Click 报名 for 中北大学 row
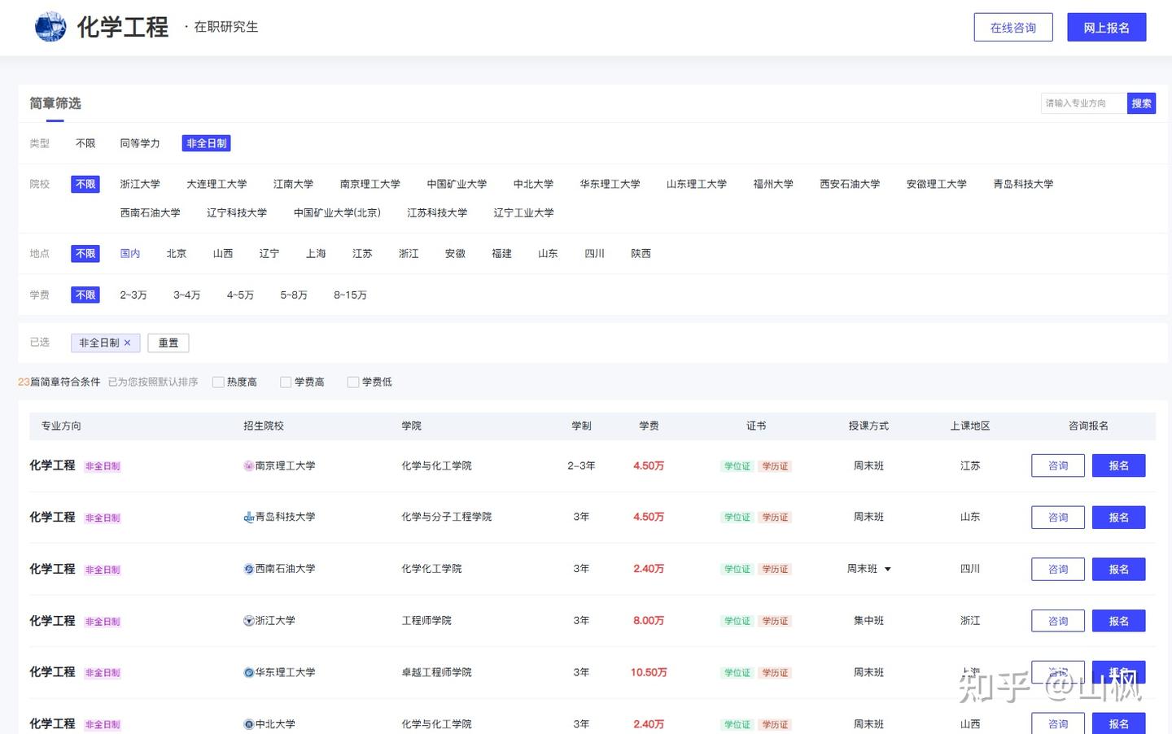Image resolution: width=1172 pixels, height=734 pixels. pos(1119,723)
